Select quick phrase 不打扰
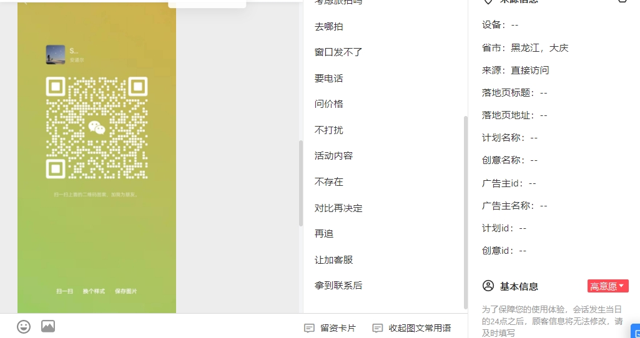 [x=328, y=130]
